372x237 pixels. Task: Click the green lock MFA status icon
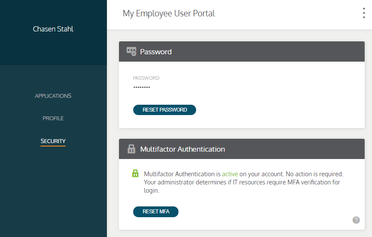[135, 174]
